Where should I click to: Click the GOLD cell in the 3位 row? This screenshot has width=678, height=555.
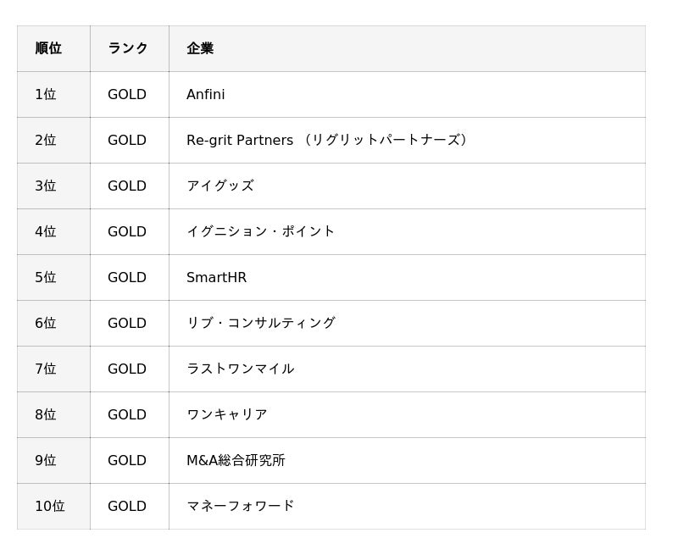127,186
